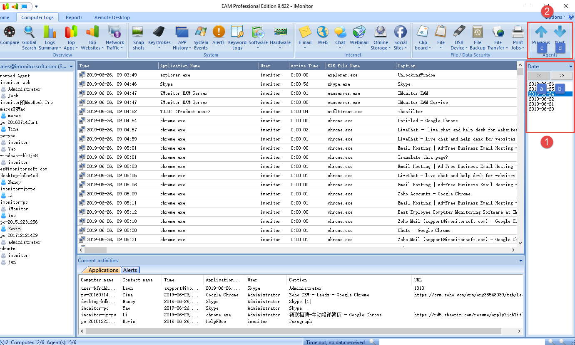Open File Backup
Screen dimensions: 575x345
pyautogui.click(x=478, y=37)
